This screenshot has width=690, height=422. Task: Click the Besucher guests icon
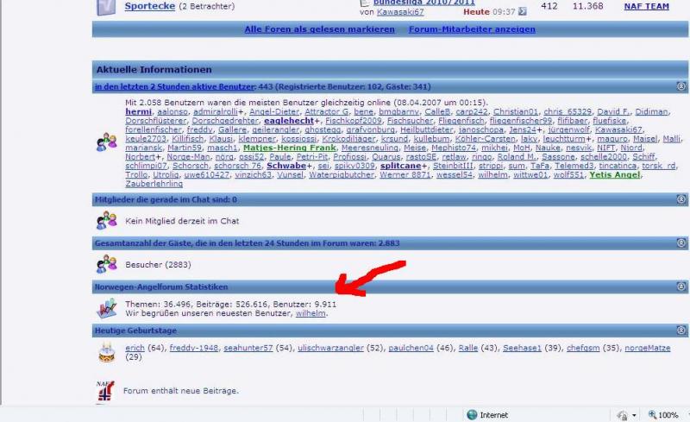(106, 264)
